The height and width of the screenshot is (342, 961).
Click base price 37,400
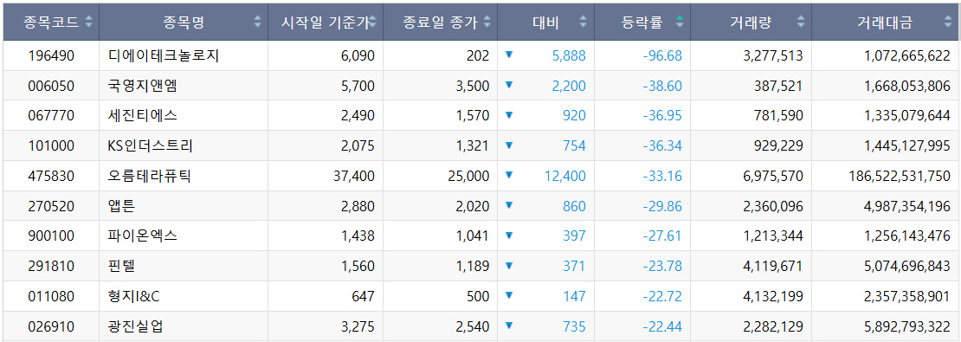[x=354, y=177]
